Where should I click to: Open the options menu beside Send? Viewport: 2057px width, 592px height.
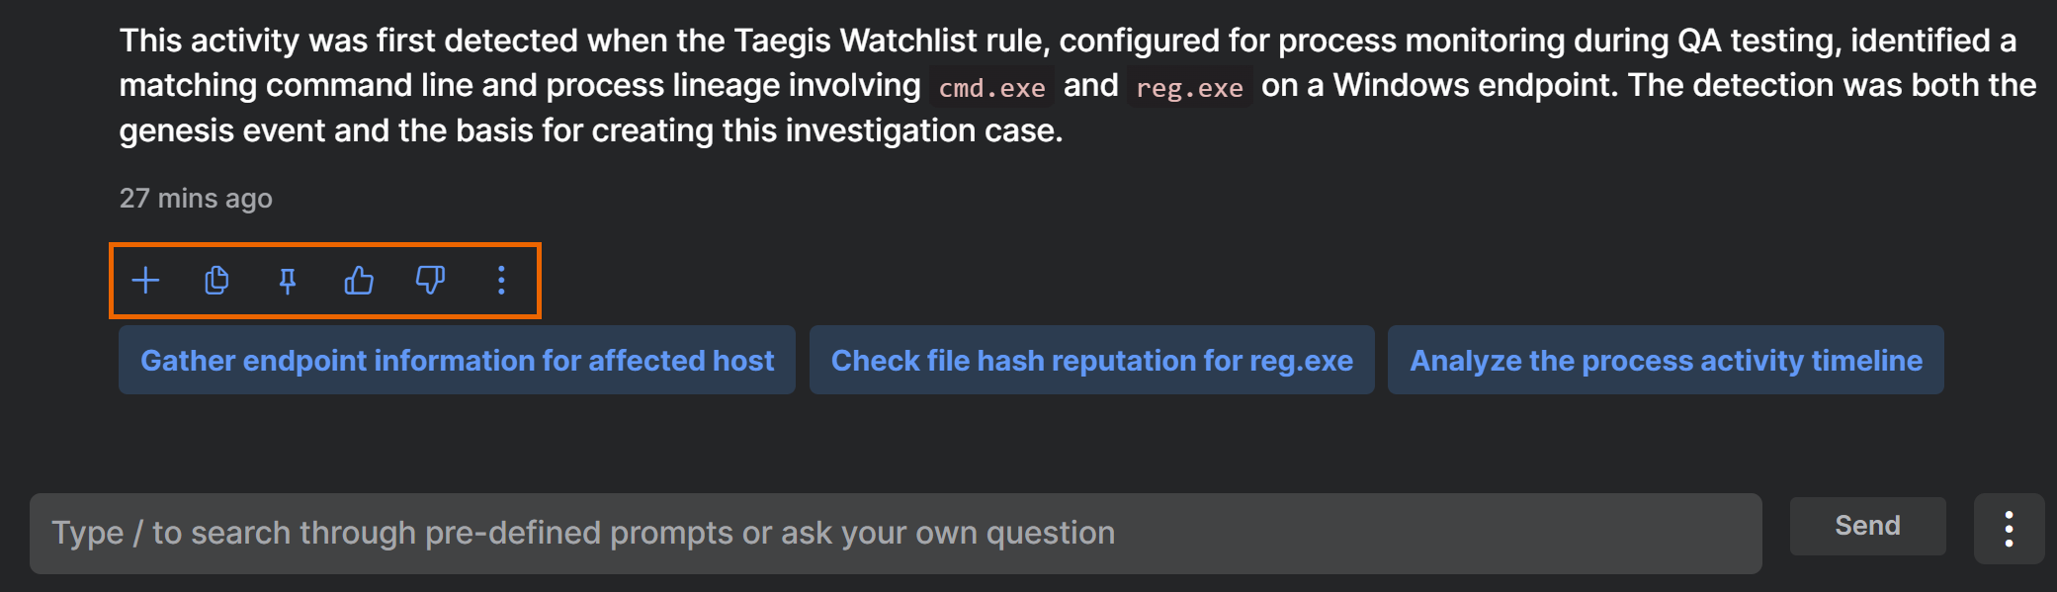[x=2009, y=529]
